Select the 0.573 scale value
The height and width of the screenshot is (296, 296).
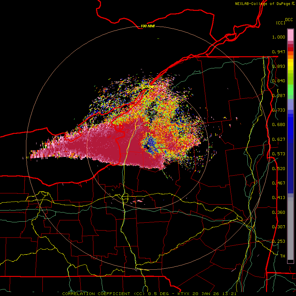point(279,154)
